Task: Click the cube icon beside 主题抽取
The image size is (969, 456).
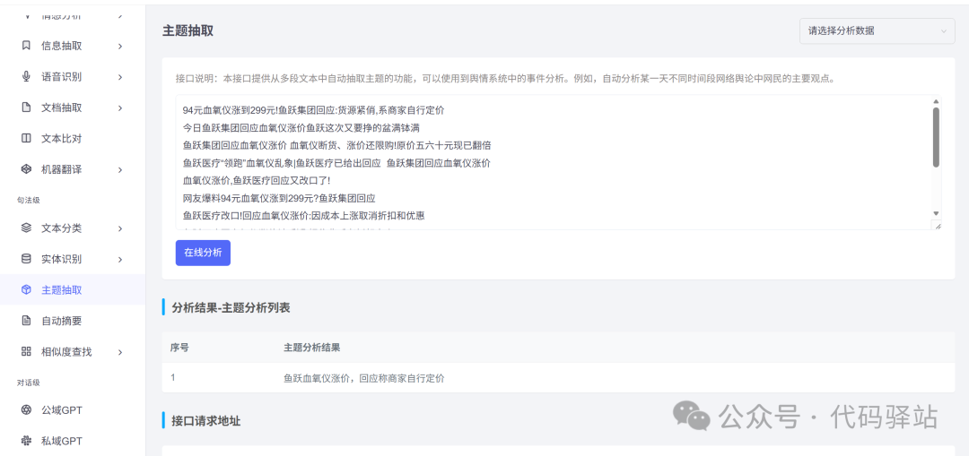Action: click(26, 290)
